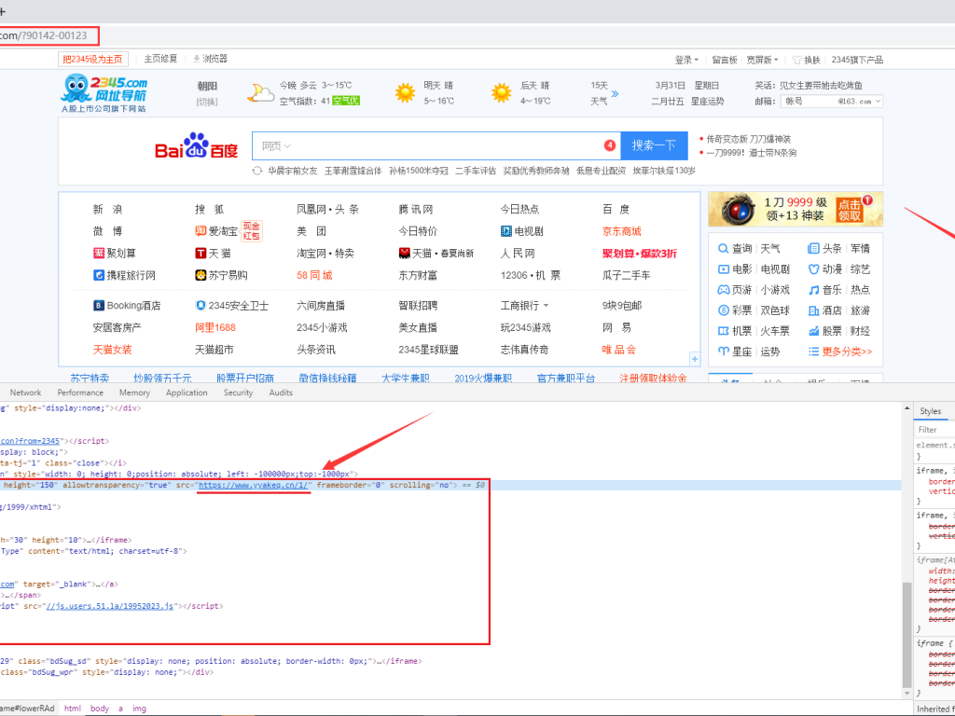The image size is (955, 716).
Task: Click the 音乐 music note icon
Action: [x=813, y=290]
